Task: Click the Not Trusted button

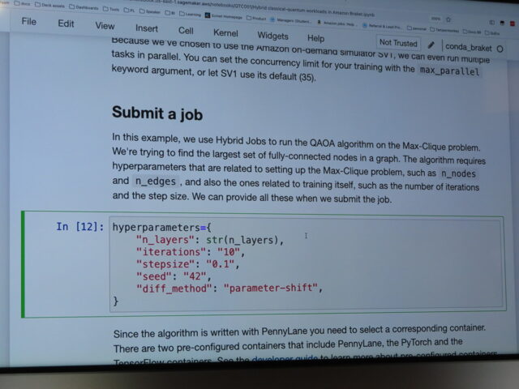Action: [398, 43]
